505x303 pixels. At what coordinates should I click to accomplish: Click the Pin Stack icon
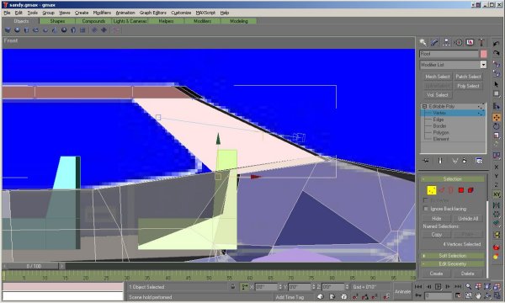[426, 161]
